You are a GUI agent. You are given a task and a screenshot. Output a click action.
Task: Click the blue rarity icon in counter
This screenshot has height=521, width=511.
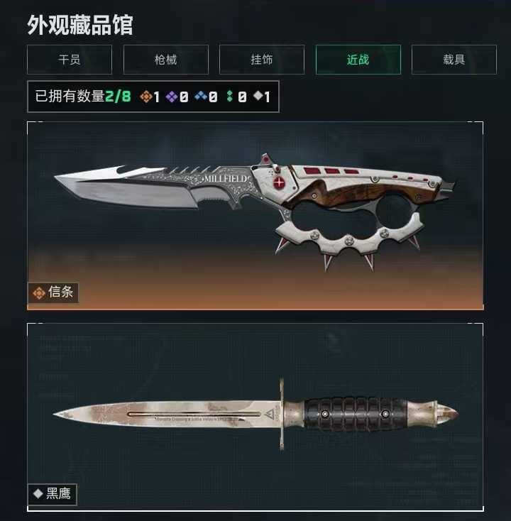201,96
